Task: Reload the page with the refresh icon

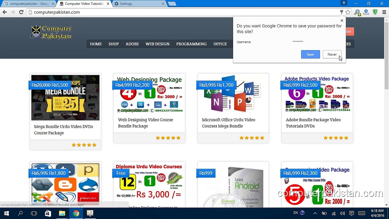Action: [x=21, y=12]
